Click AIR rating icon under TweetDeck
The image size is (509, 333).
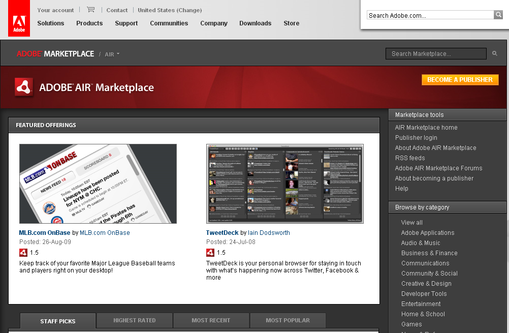(x=210, y=253)
